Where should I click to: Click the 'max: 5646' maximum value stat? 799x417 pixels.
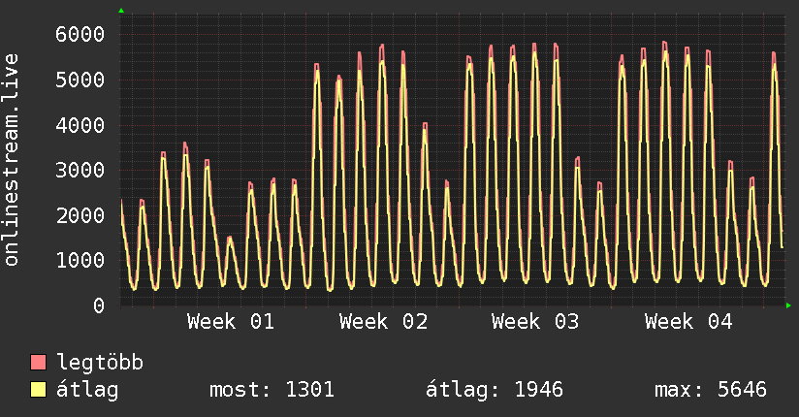711,391
